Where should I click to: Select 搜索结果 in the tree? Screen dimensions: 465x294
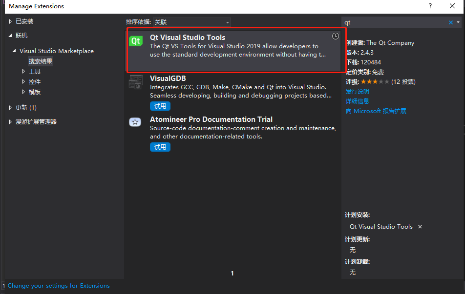[x=41, y=61]
